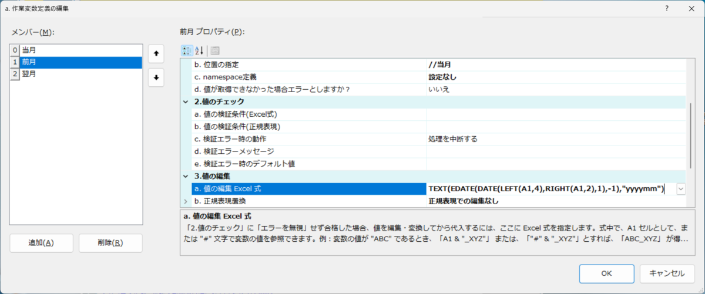Click the help question mark in title bar
The height and width of the screenshot is (294, 705).
(666, 9)
